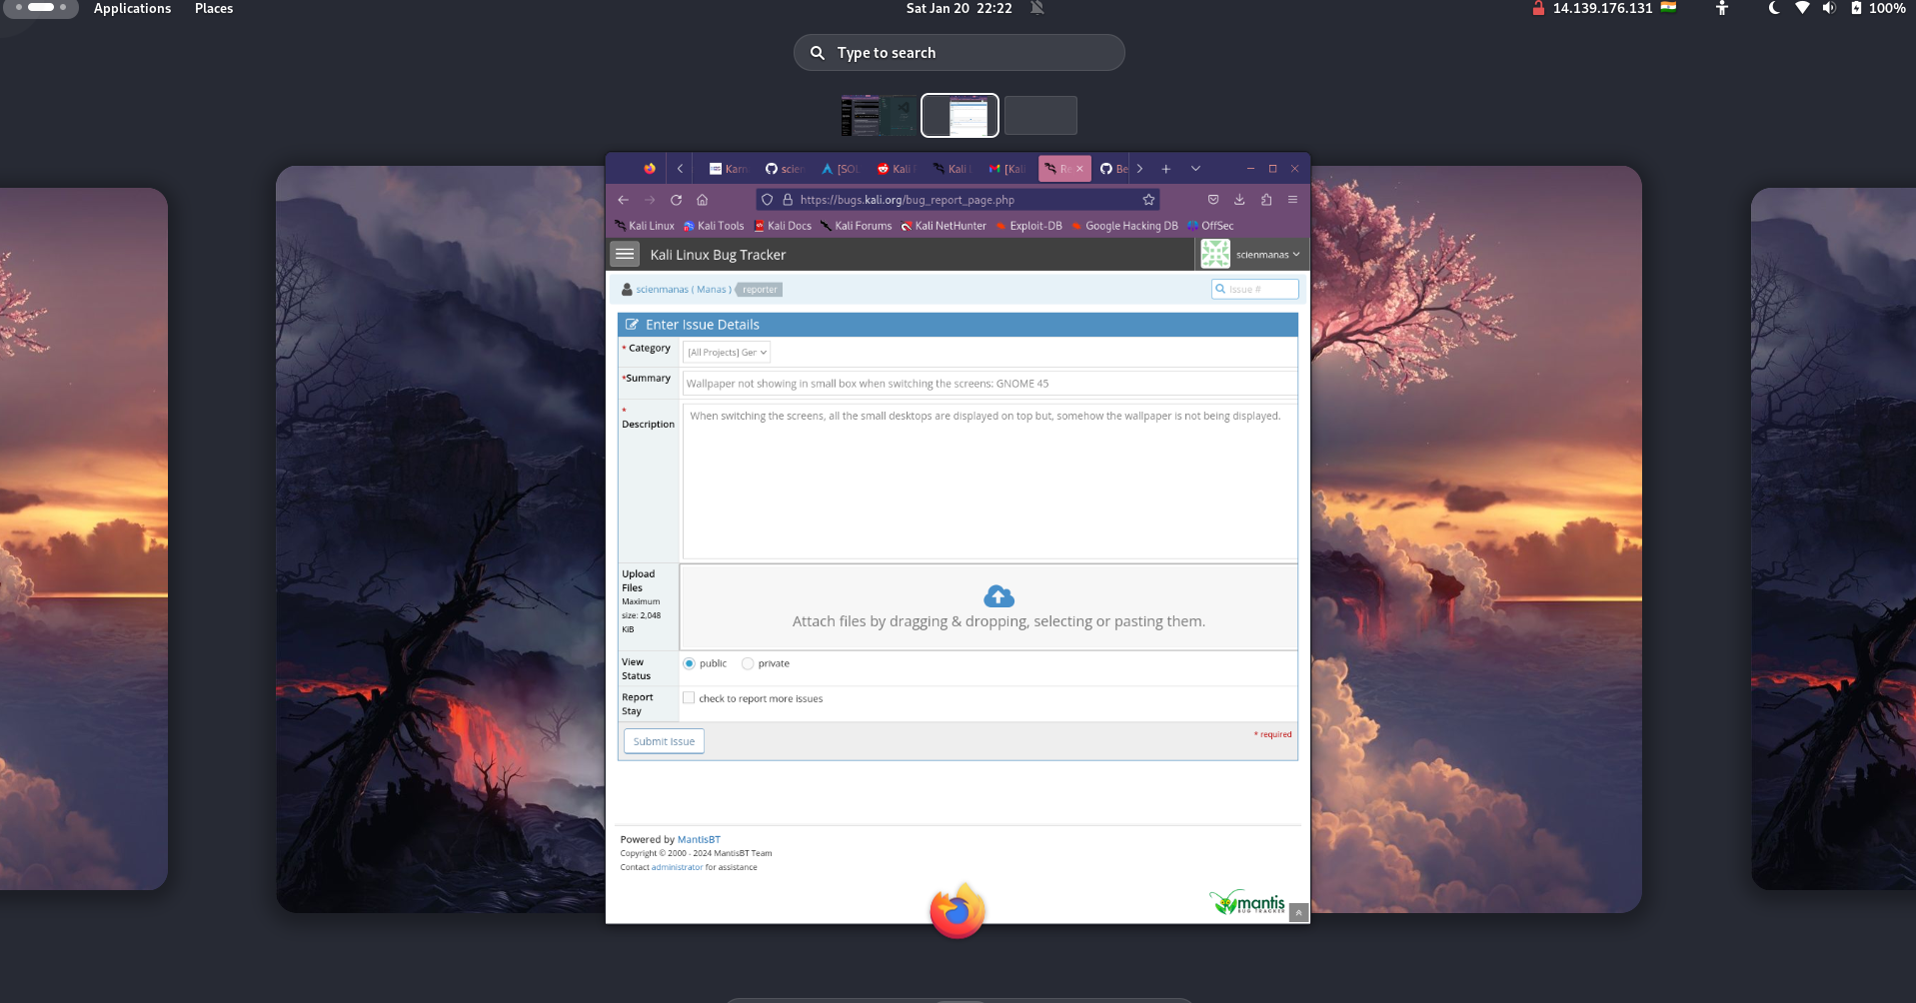Open the extensions puzzle icon

coord(1266,200)
